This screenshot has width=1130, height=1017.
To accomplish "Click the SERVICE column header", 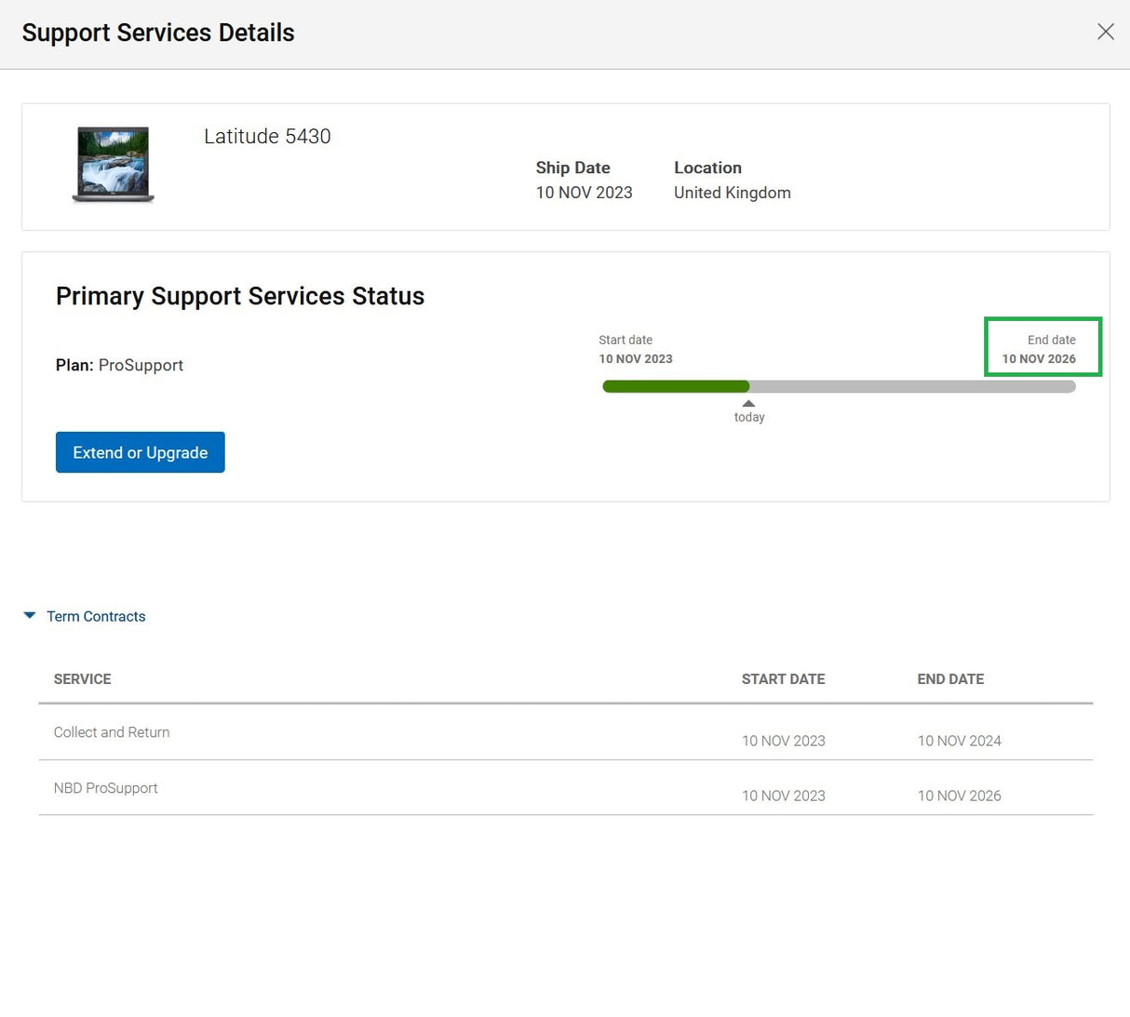I will [82, 679].
